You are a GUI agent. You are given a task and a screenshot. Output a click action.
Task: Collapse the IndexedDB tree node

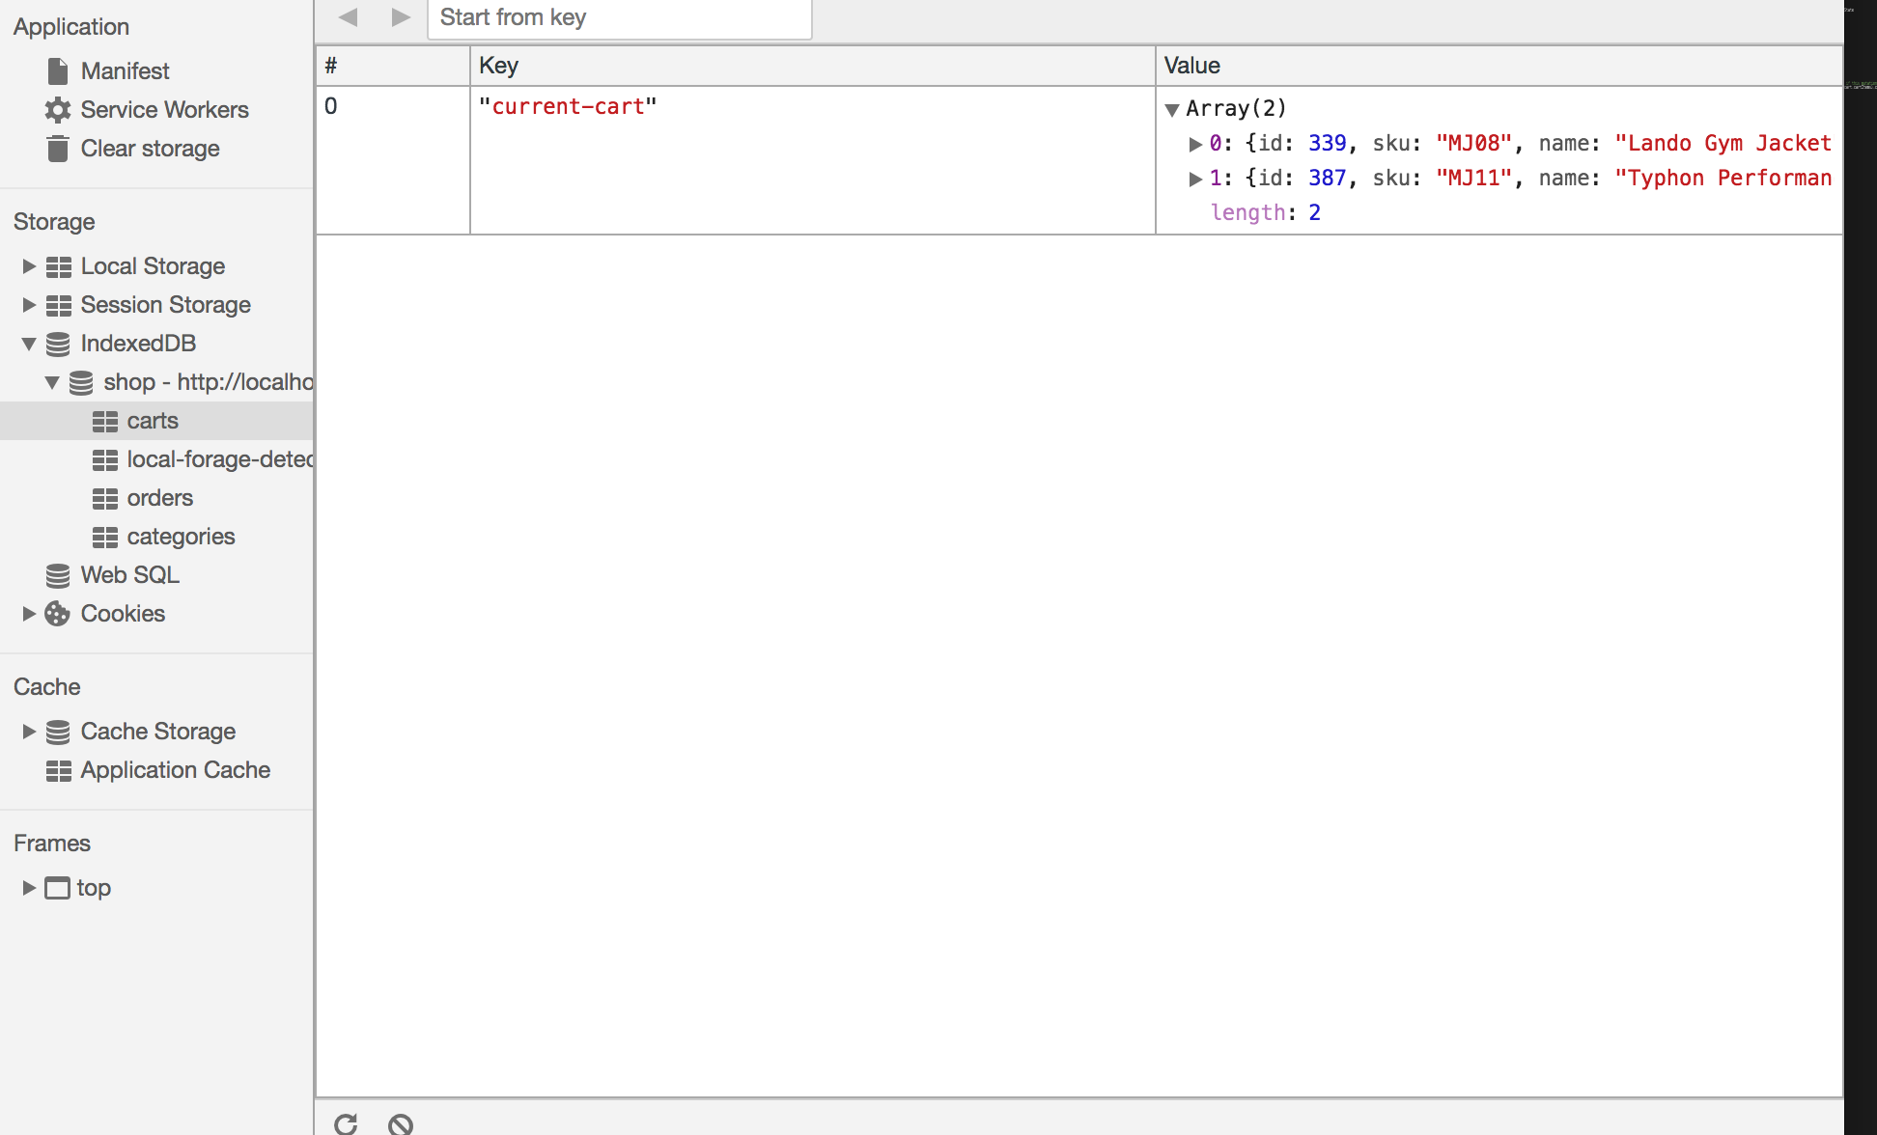coord(29,344)
